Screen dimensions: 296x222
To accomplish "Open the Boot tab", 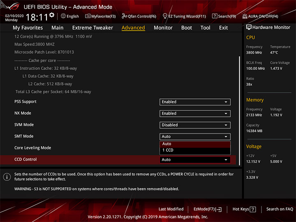I will coord(187,28).
